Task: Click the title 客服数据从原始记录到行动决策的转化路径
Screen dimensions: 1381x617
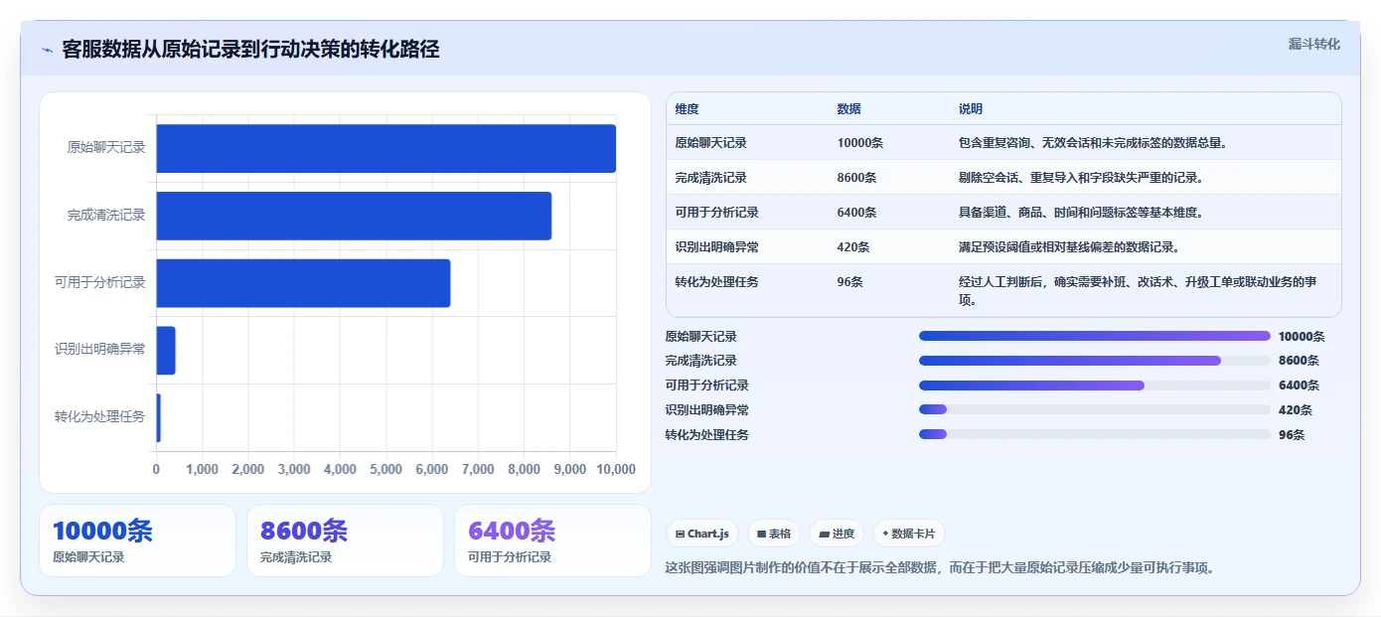Action: (250, 50)
